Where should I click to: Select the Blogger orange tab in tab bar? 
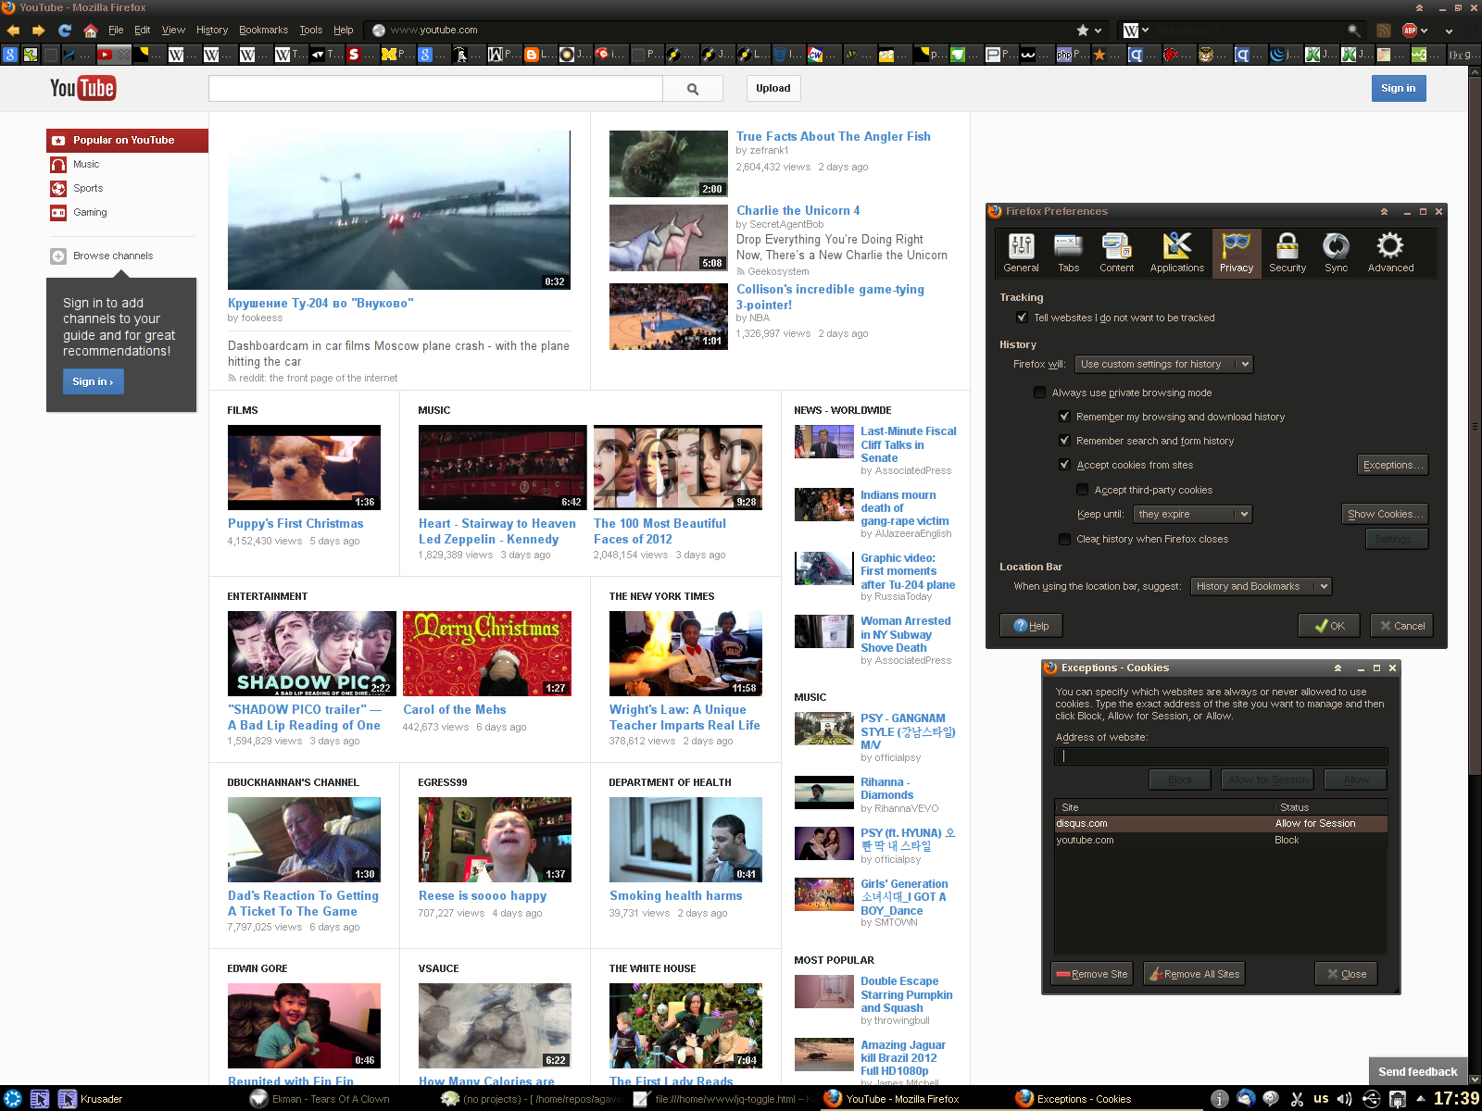pos(540,55)
